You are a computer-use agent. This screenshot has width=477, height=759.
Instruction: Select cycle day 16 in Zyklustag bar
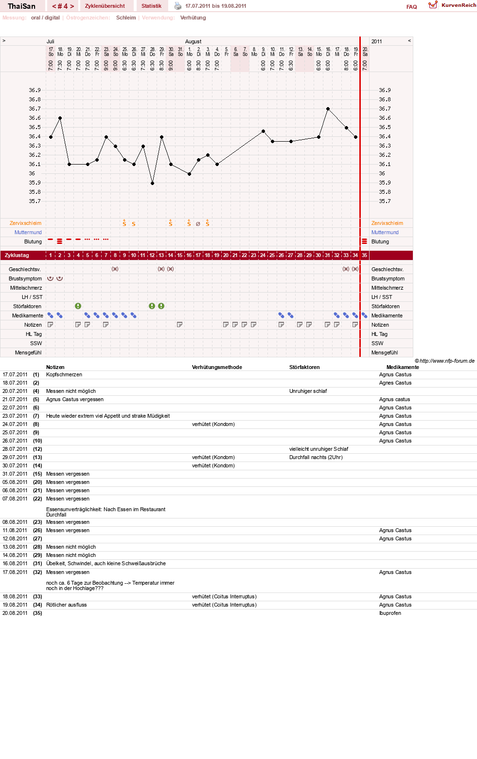pyautogui.click(x=189, y=255)
